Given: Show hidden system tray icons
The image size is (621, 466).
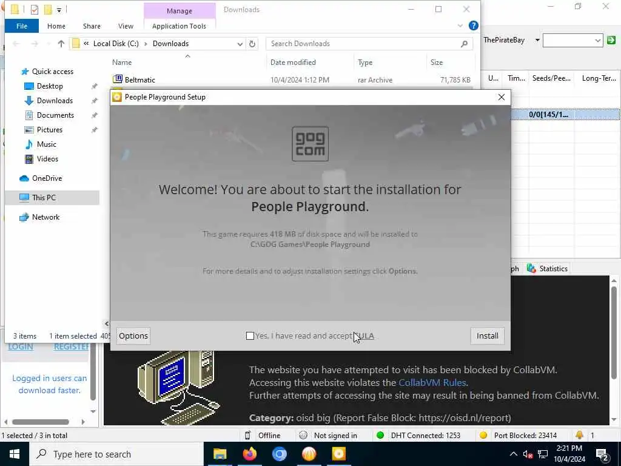Looking at the screenshot, I should coord(513,454).
